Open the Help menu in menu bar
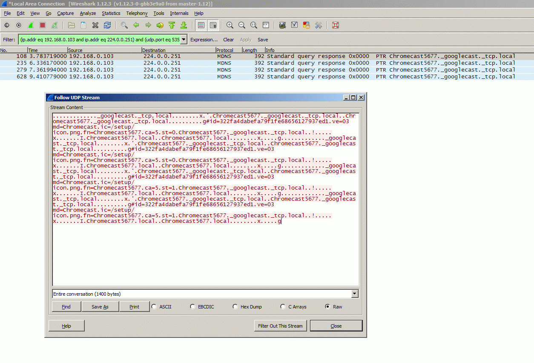Image resolution: width=534 pixels, height=363 pixels. tap(199, 13)
